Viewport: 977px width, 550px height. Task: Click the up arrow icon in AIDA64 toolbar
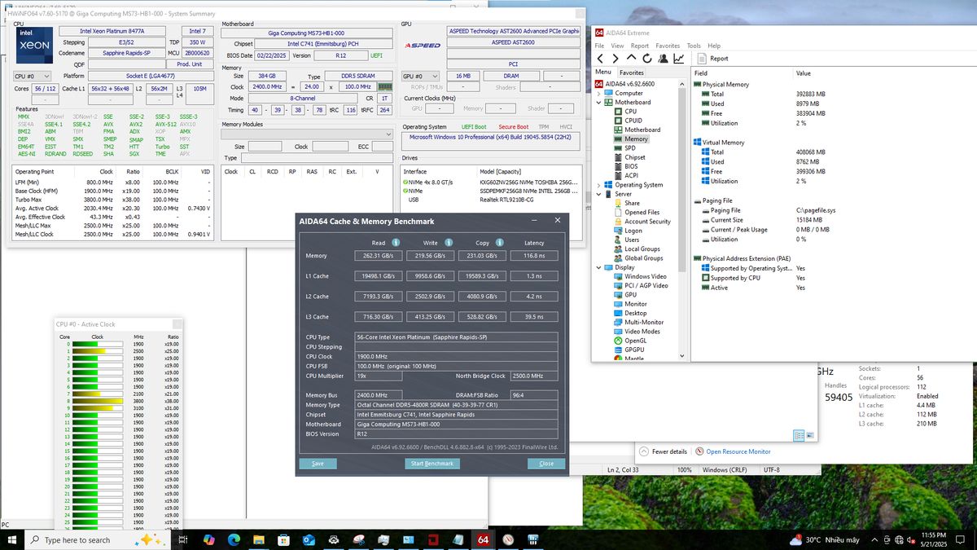click(633, 58)
